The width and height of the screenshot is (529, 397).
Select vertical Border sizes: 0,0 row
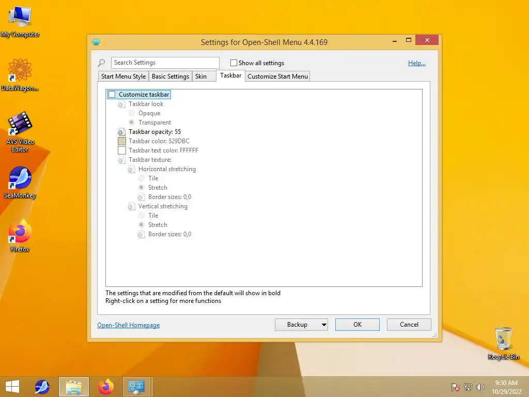tap(169, 234)
